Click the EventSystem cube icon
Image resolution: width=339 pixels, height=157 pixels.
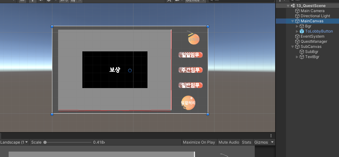[297, 36]
